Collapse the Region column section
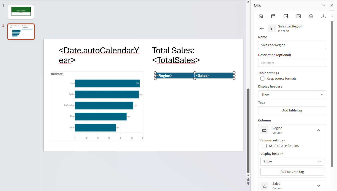 tap(319, 130)
